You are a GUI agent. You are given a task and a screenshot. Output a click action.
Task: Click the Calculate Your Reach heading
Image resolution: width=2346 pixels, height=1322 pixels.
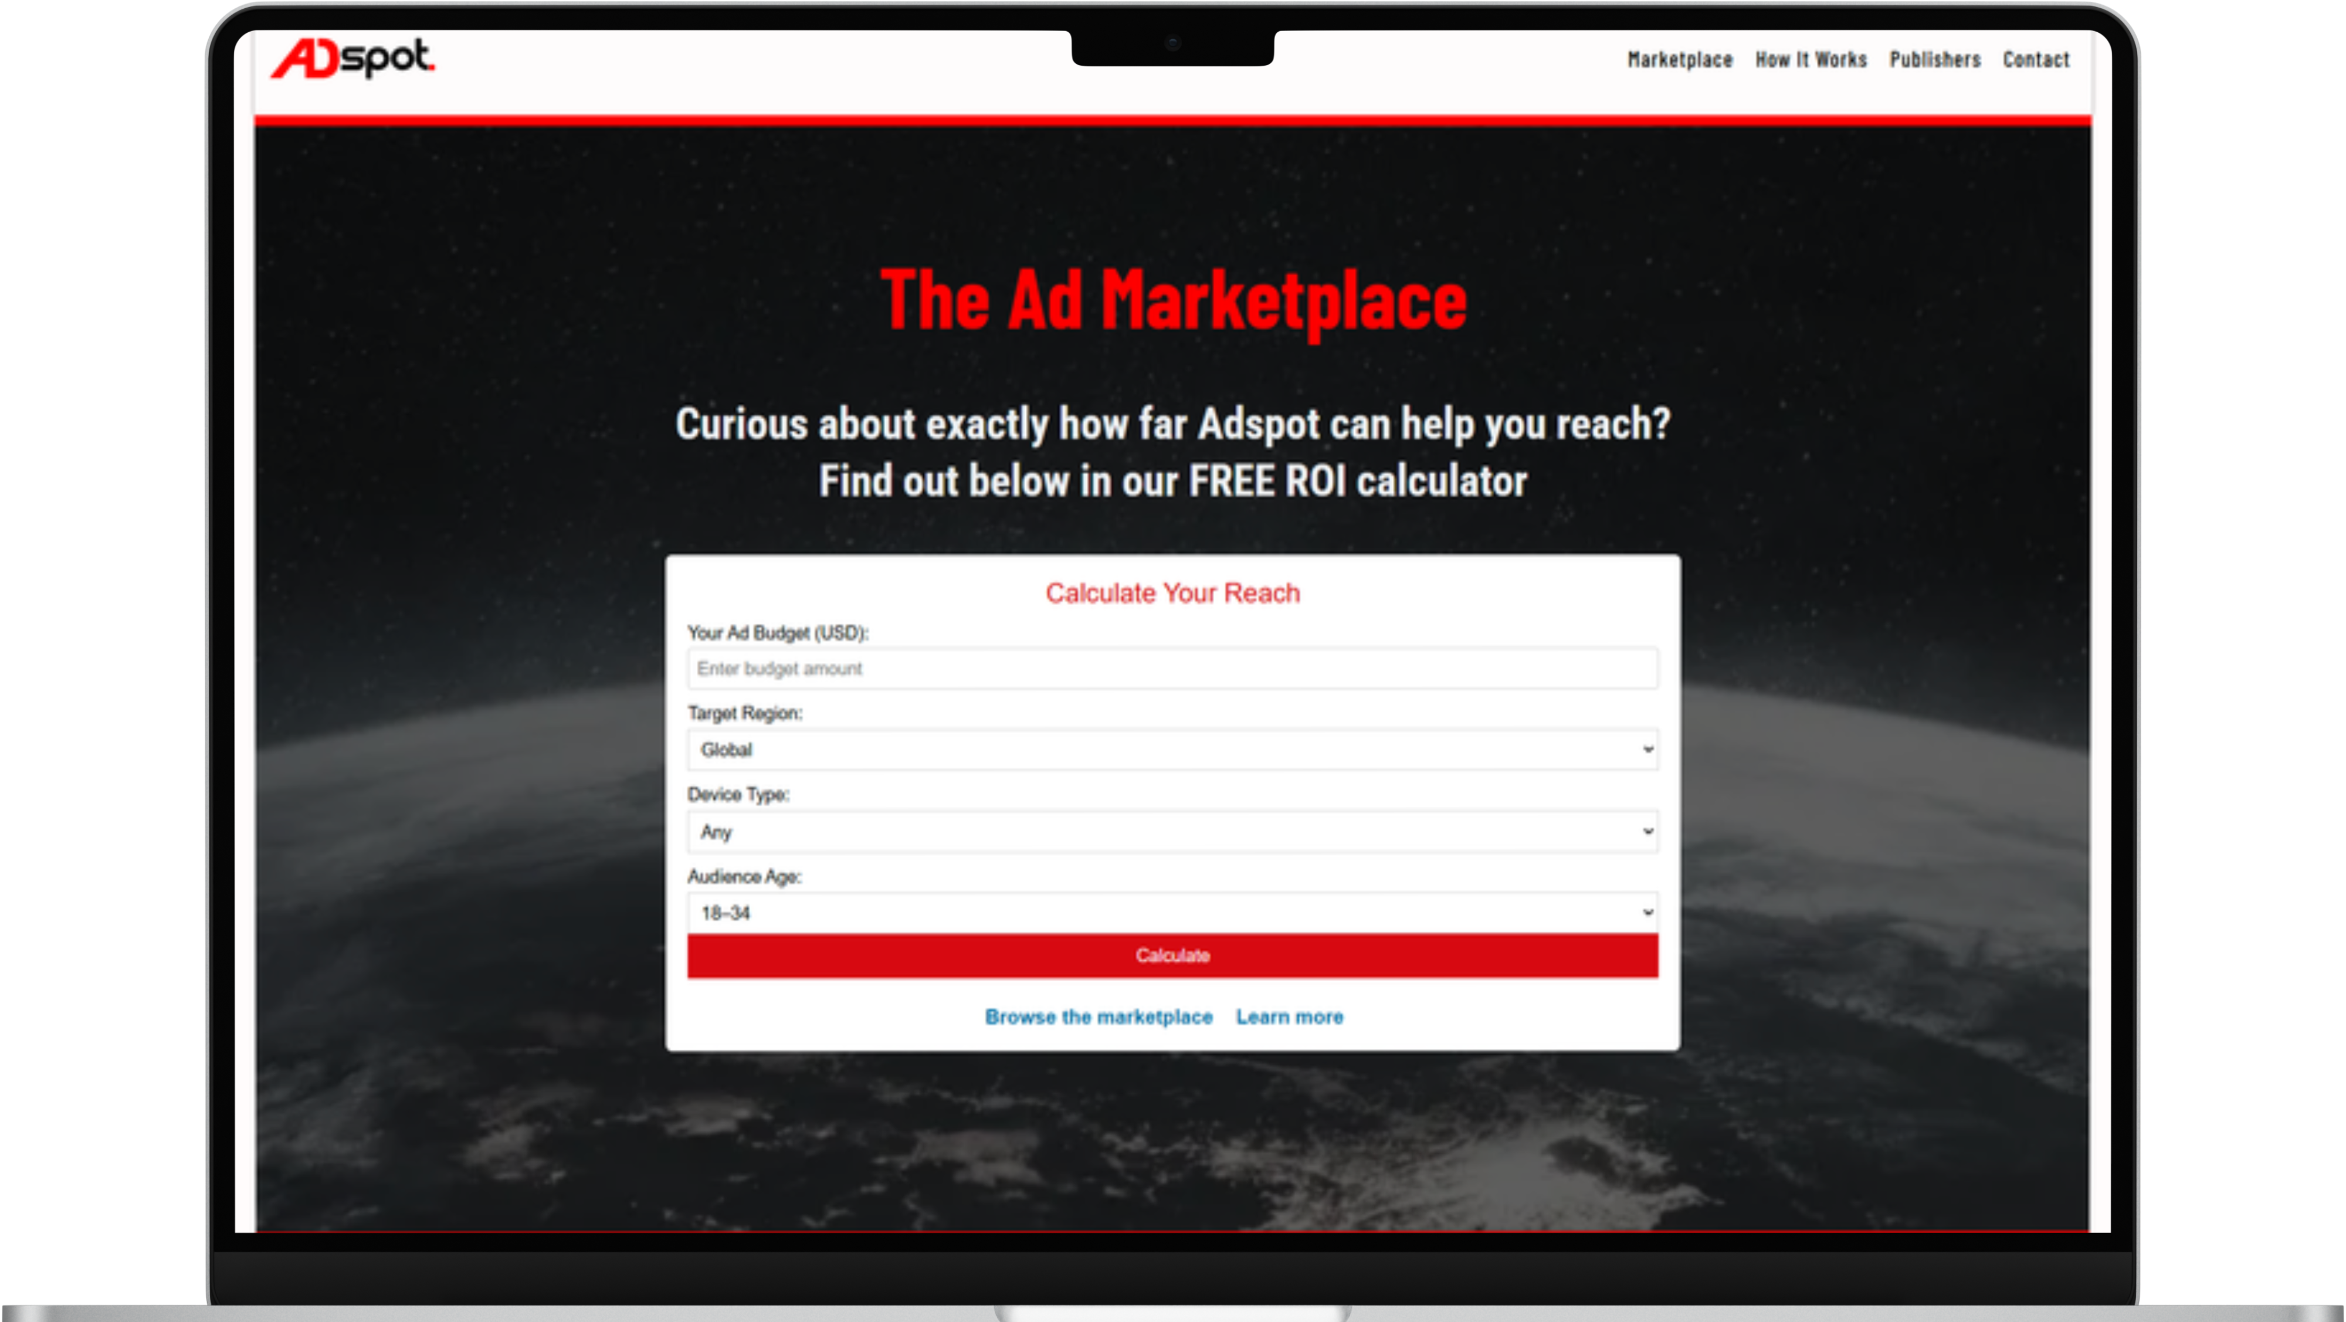point(1172,594)
